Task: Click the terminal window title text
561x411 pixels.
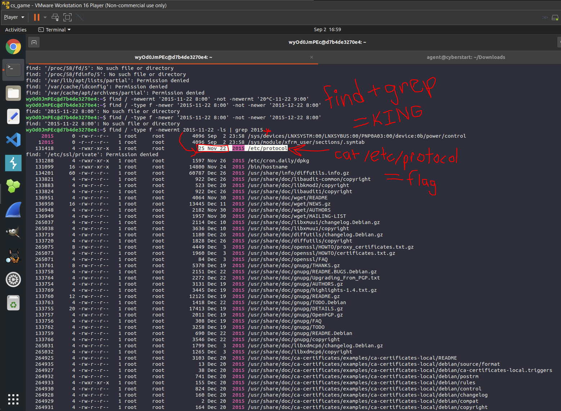Action: [327, 42]
